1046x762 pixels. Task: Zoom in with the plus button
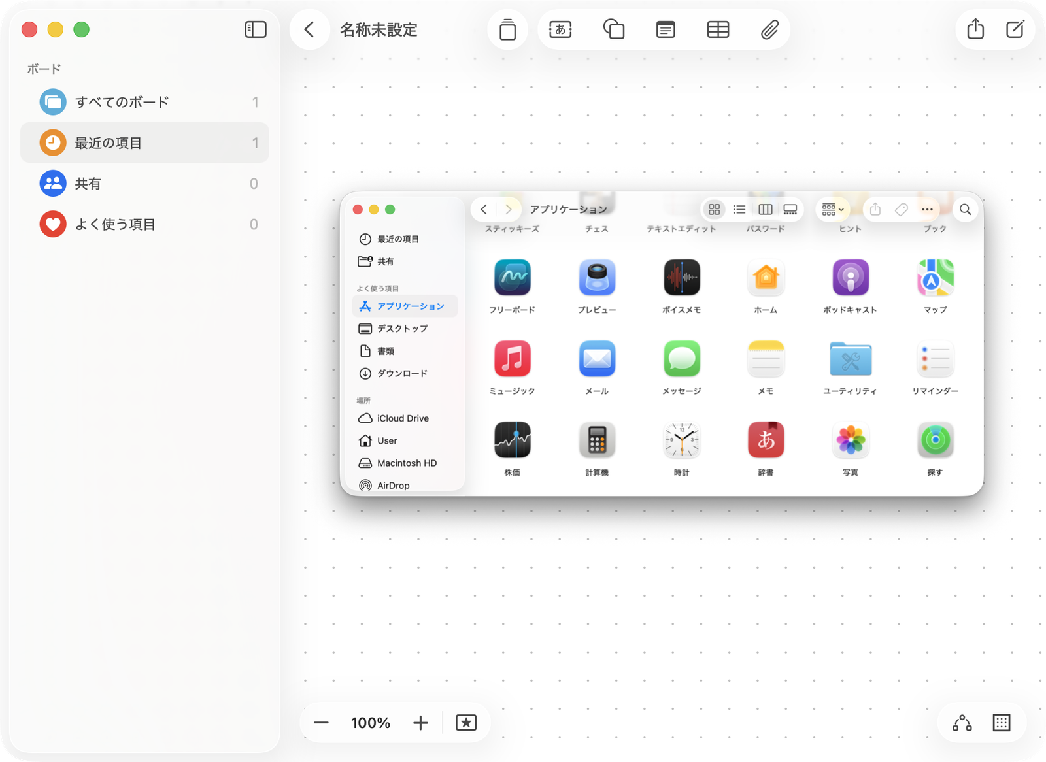pyautogui.click(x=420, y=723)
